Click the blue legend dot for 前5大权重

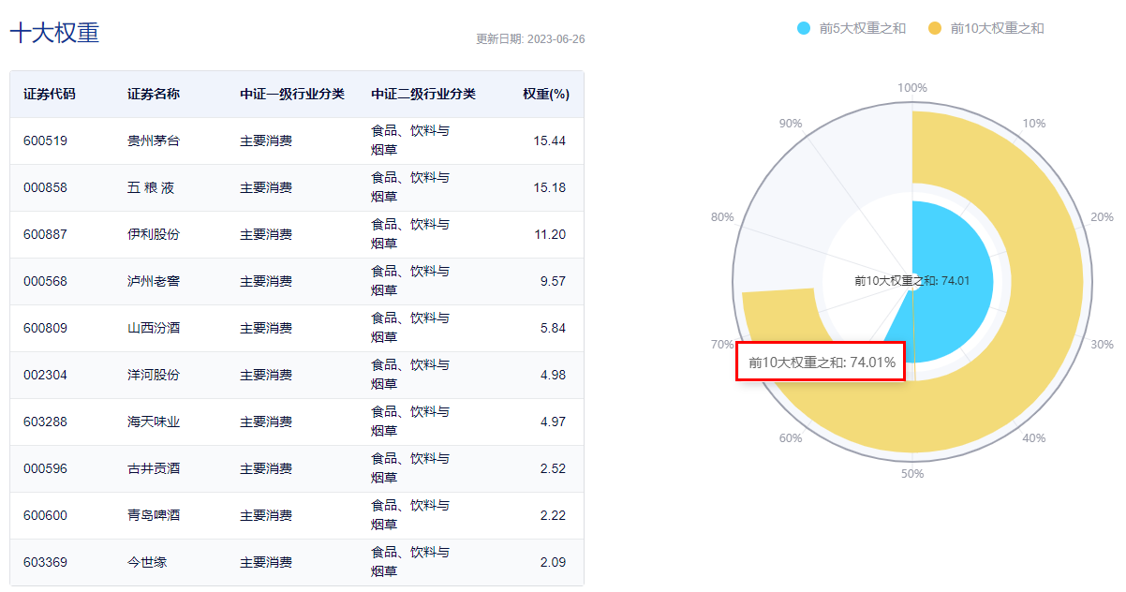804,28
